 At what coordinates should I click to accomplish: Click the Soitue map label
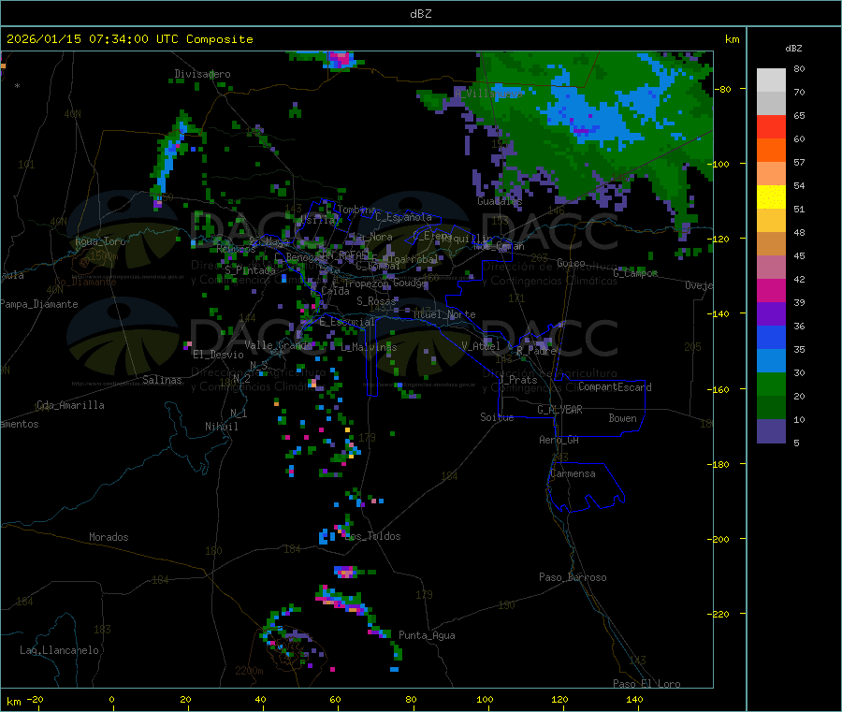(497, 417)
